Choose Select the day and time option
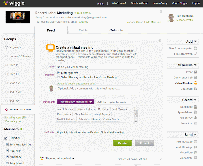Image resolution: width=203 pixels, height=166 pixels. point(58,77)
